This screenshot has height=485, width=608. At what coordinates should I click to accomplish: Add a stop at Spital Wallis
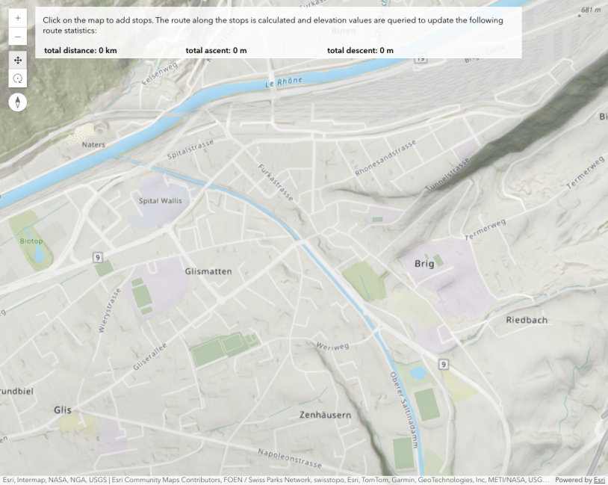point(160,201)
